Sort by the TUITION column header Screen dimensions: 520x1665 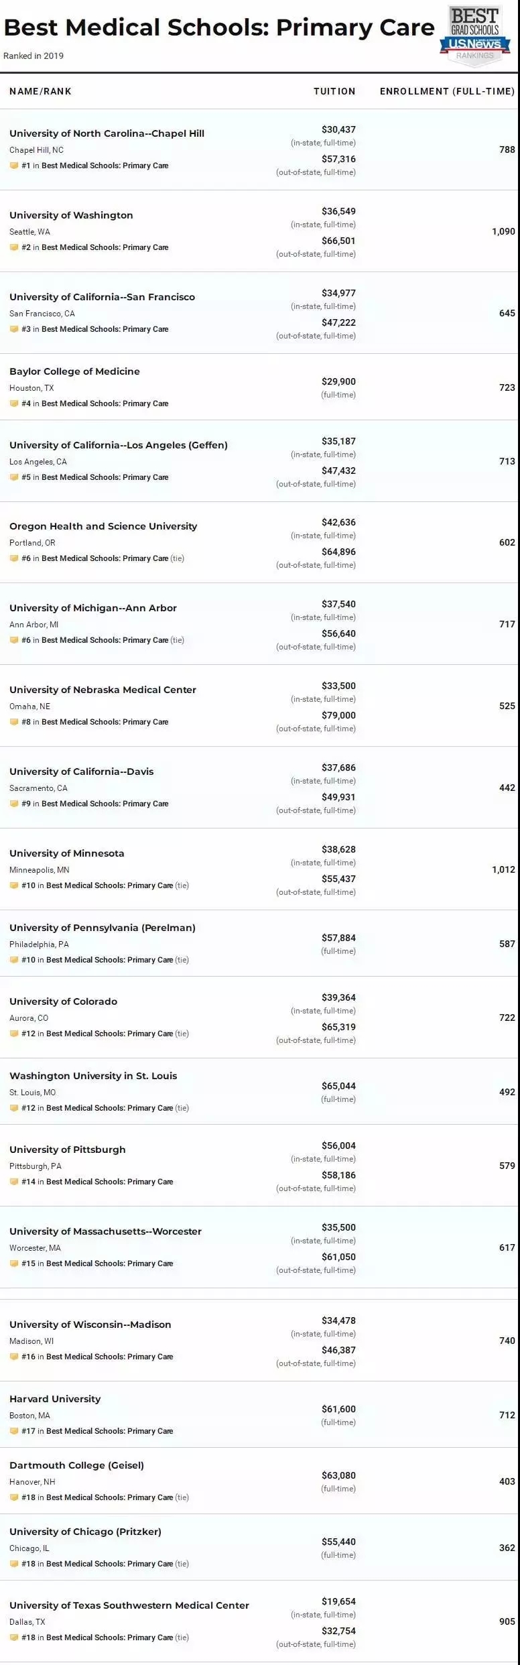(x=334, y=91)
